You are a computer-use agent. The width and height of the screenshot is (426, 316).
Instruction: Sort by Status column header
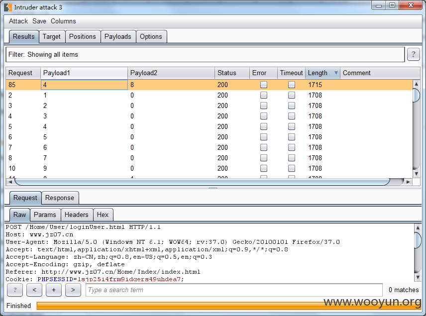point(232,73)
